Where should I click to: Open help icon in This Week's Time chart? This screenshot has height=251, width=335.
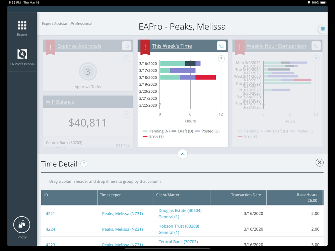[x=221, y=59]
